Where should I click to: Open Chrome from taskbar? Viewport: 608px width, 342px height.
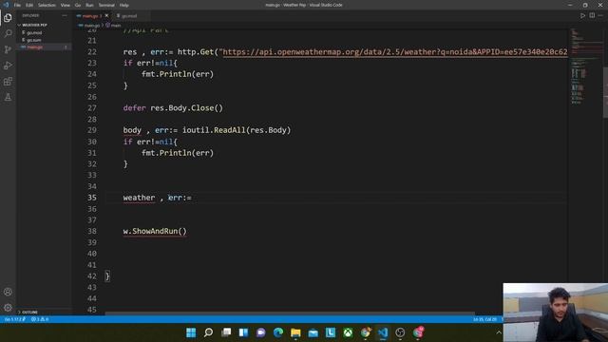tap(365, 332)
